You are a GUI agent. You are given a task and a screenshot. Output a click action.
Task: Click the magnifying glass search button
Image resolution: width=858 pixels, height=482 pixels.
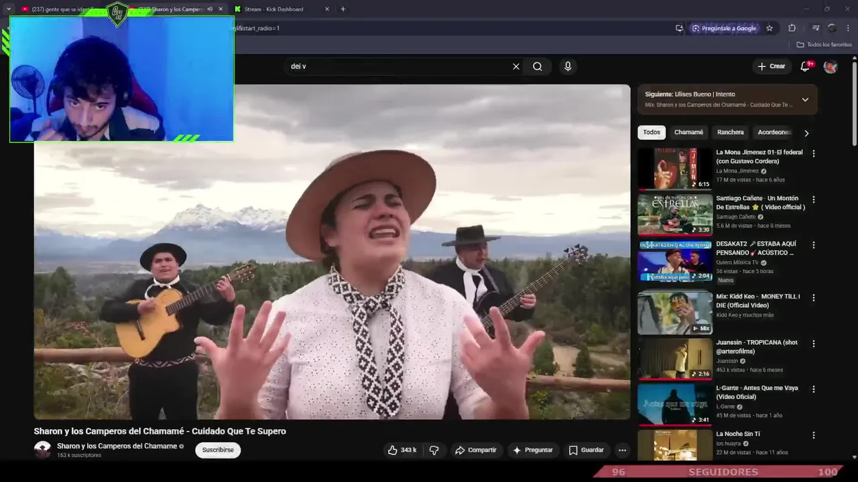(538, 66)
